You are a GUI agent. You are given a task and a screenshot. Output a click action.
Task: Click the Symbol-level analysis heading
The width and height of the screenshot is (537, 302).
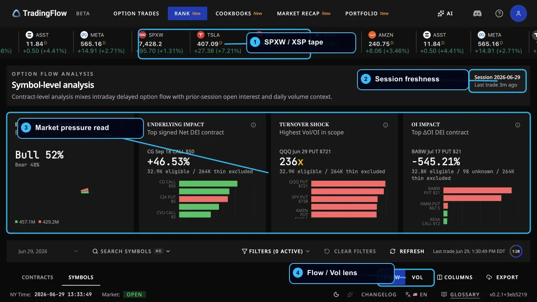pyautogui.click(x=53, y=85)
